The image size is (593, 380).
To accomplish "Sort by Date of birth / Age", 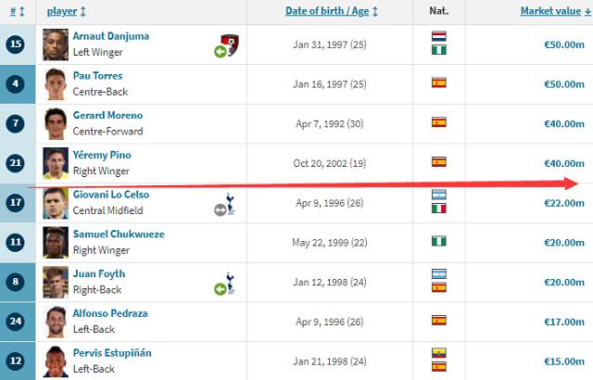I will pos(332,11).
